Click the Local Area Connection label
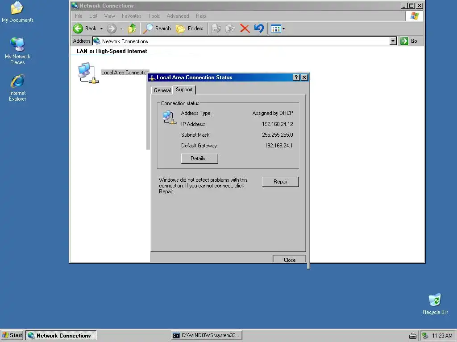Viewport: 457px width, 342px height. pyautogui.click(x=125, y=73)
